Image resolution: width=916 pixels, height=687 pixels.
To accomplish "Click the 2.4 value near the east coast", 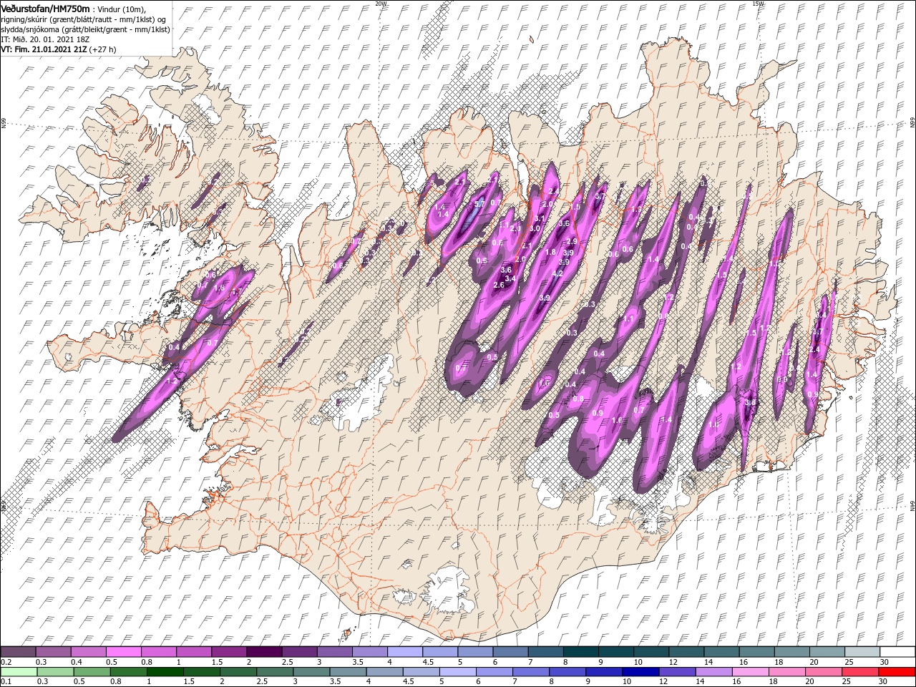I will coord(814,349).
